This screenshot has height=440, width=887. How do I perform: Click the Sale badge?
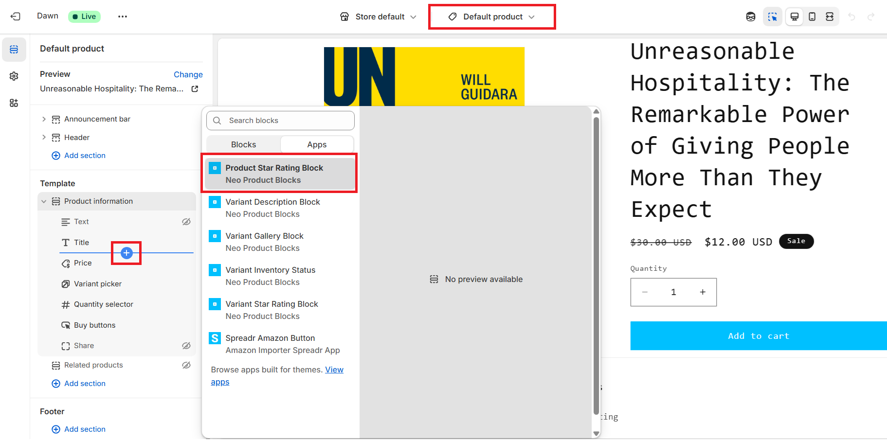pyautogui.click(x=796, y=241)
